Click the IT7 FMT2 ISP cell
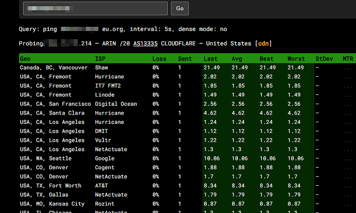The width and height of the screenshot is (356, 213). click(x=108, y=86)
